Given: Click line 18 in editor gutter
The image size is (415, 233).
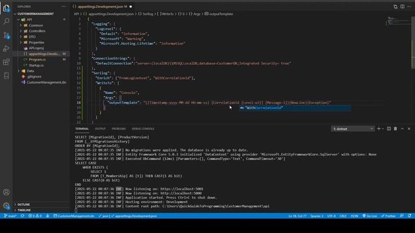Looking at the screenshot, I should pos(78,102).
